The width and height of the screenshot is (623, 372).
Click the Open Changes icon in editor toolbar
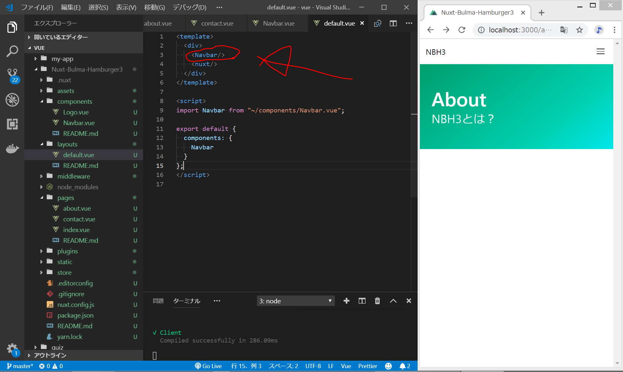point(377,23)
